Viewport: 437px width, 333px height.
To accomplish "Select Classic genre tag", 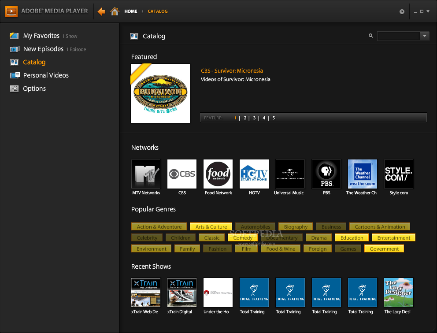I will [x=212, y=238].
